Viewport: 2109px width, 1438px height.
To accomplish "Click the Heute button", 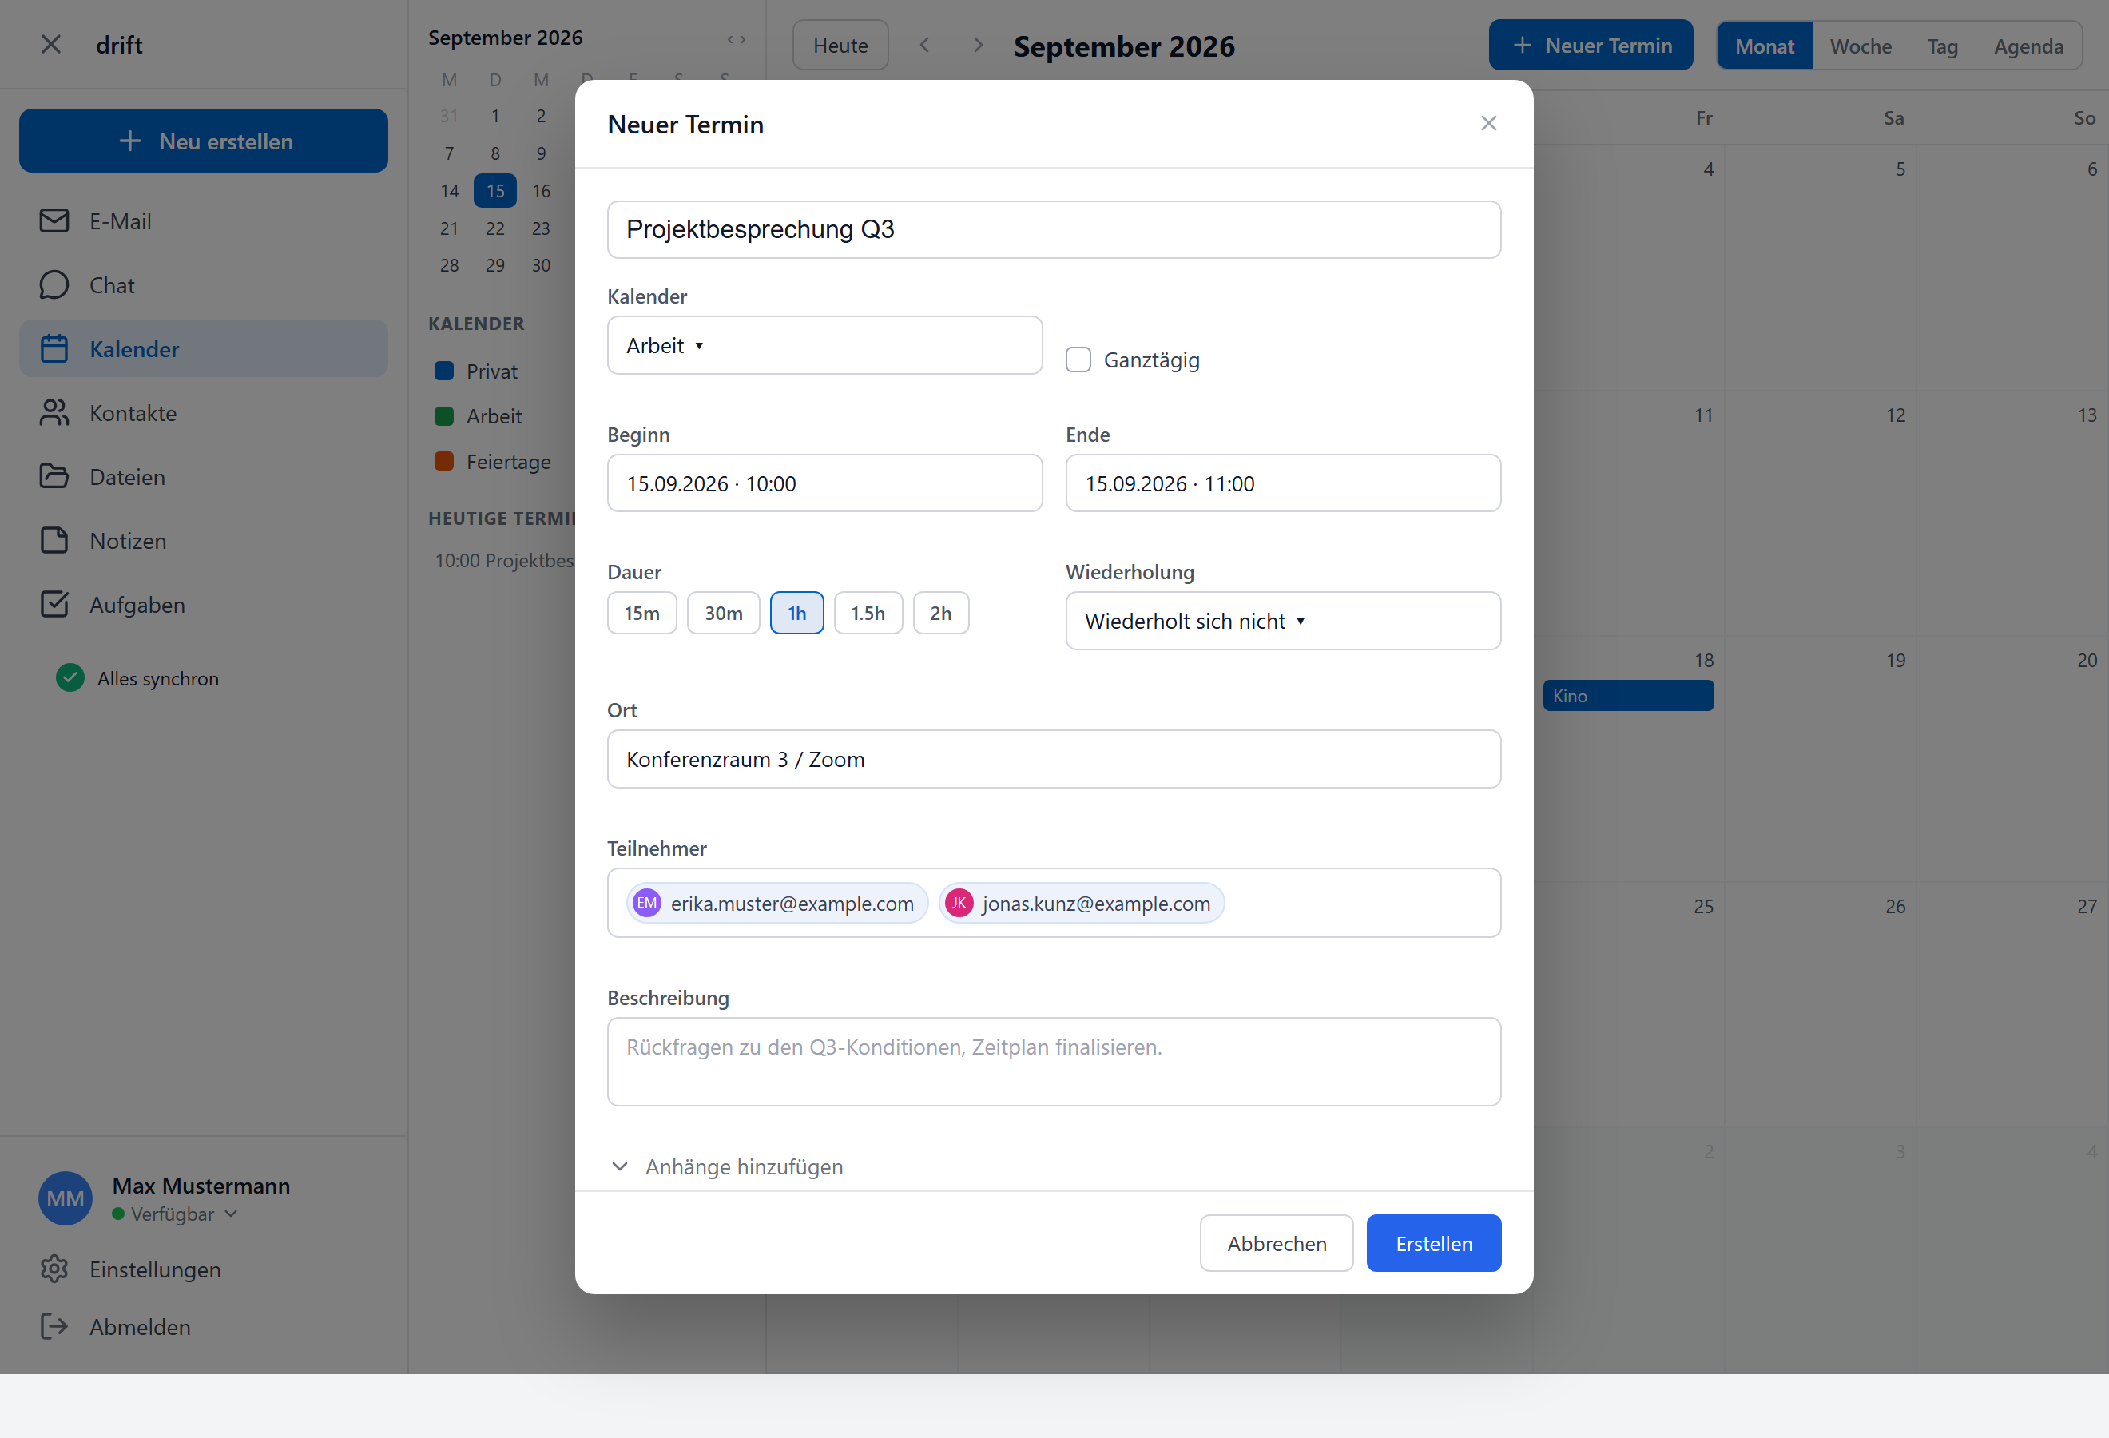I will tap(840, 46).
